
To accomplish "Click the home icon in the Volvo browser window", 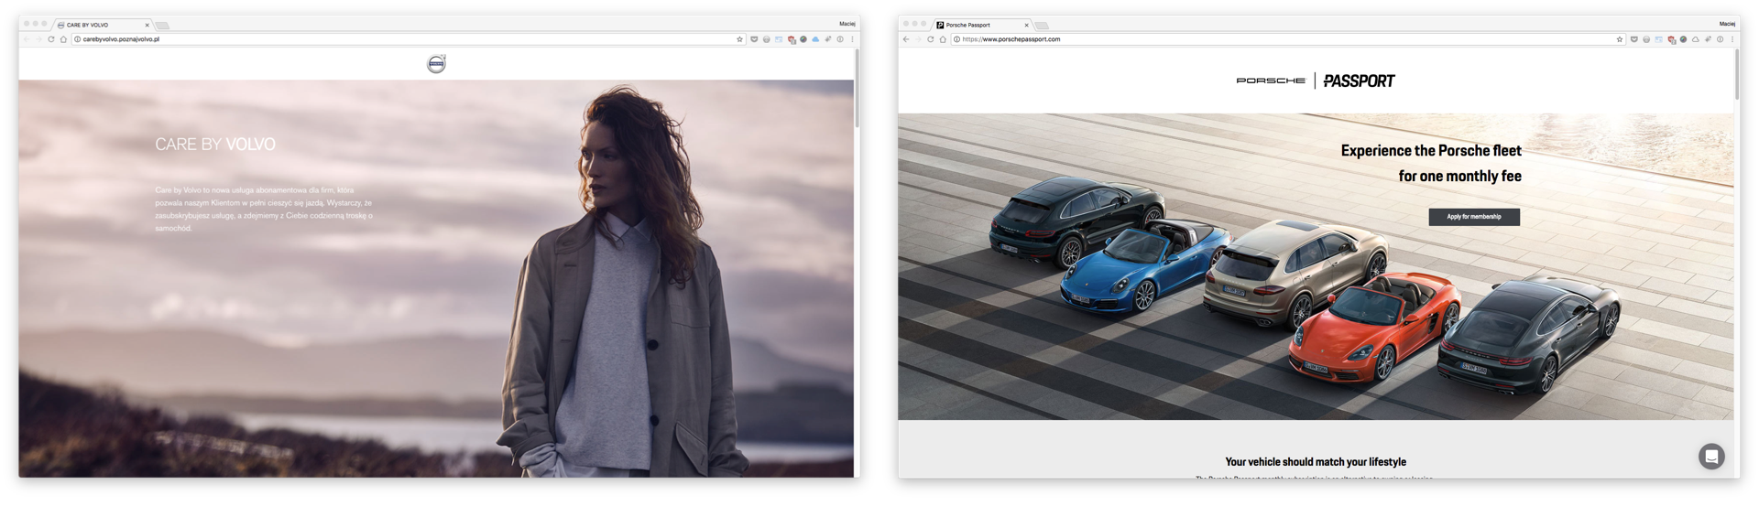I will (x=63, y=39).
